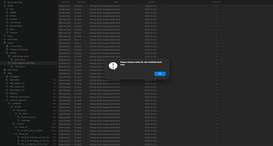The image size is (273, 146).
Task: Sort by the Created column header
Action: [x=152, y=2]
